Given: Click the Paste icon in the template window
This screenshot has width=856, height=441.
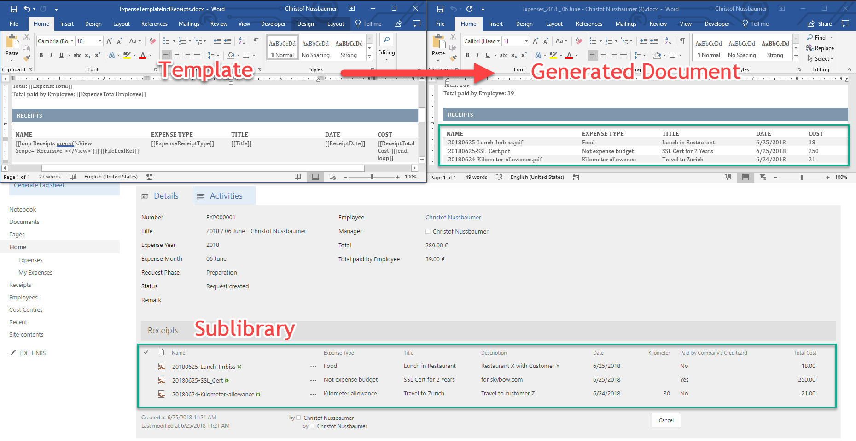Looking at the screenshot, I should [x=12, y=42].
